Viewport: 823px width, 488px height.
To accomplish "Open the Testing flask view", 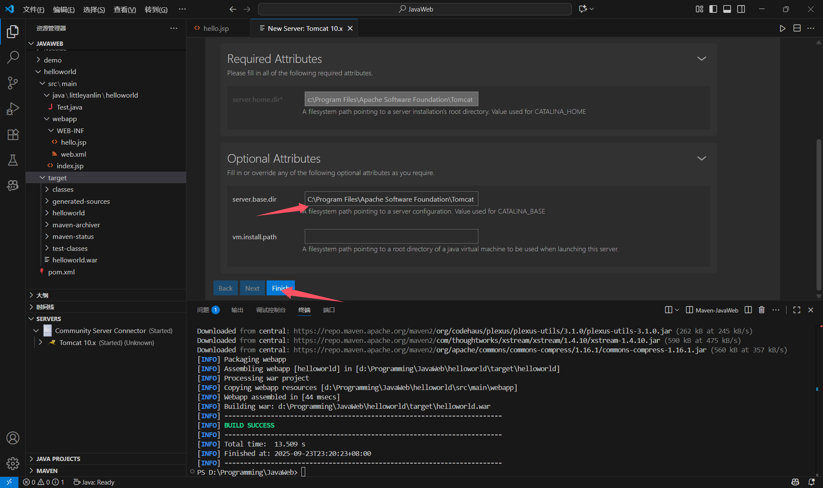I will 13,160.
